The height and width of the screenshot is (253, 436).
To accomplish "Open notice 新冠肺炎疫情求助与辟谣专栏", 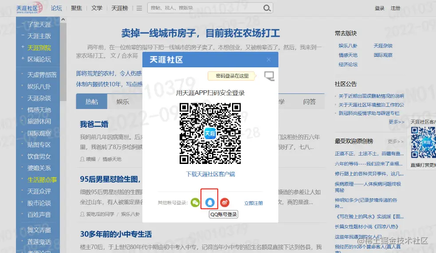I will [369, 113].
